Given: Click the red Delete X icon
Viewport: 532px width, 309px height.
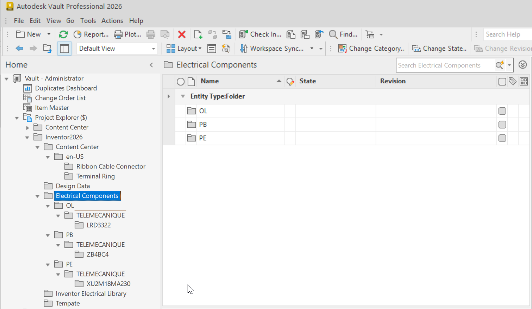Looking at the screenshot, I should [x=182, y=34].
